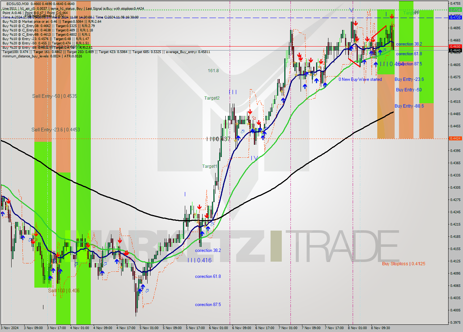Click the '3 Nov 2024' time axis label
The width and height of the screenshot is (463, 332).
click(10, 328)
